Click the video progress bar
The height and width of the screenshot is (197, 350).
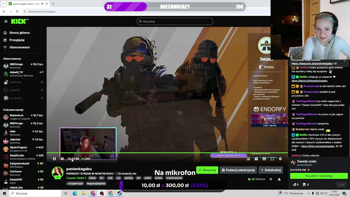(x=167, y=153)
